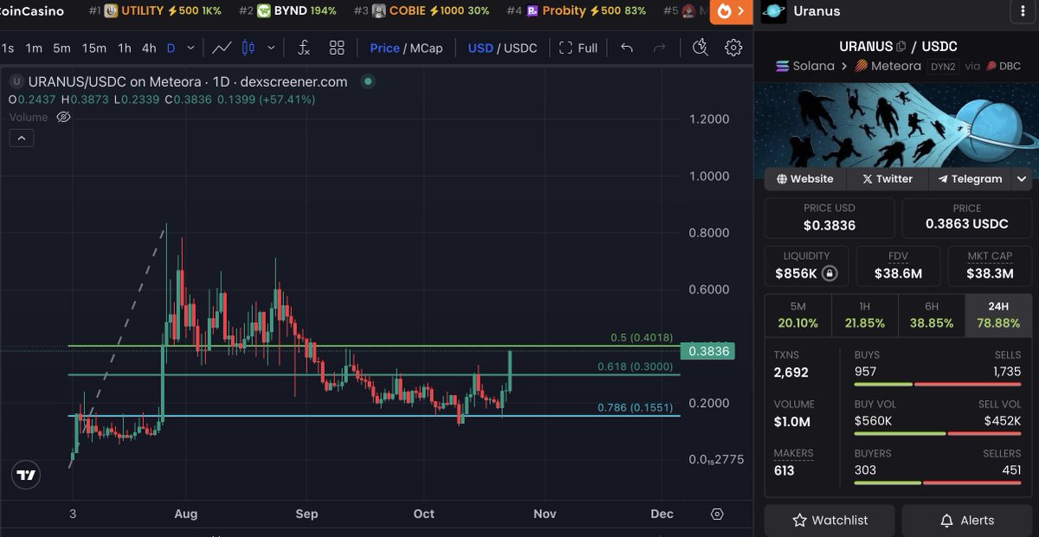This screenshot has height=537, width=1039.
Task: Open the chart layout grid selector
Action: [337, 48]
